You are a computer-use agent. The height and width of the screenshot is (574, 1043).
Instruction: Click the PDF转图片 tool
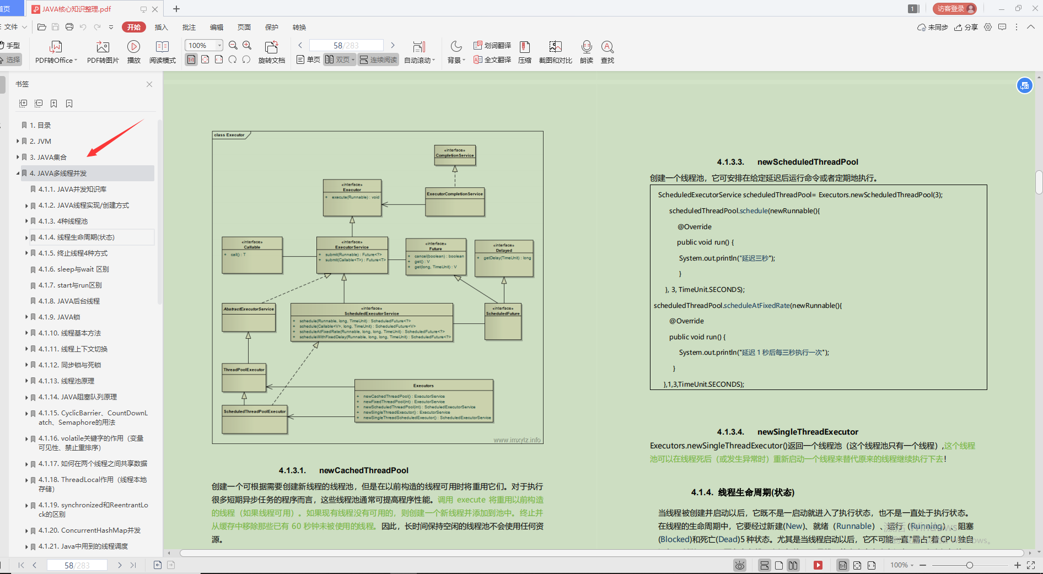[x=103, y=52]
